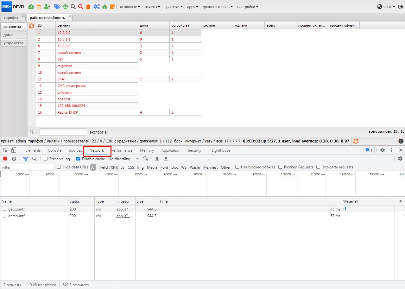
Task: Click the red magnifier search icon
Action: click(x=80, y=7)
